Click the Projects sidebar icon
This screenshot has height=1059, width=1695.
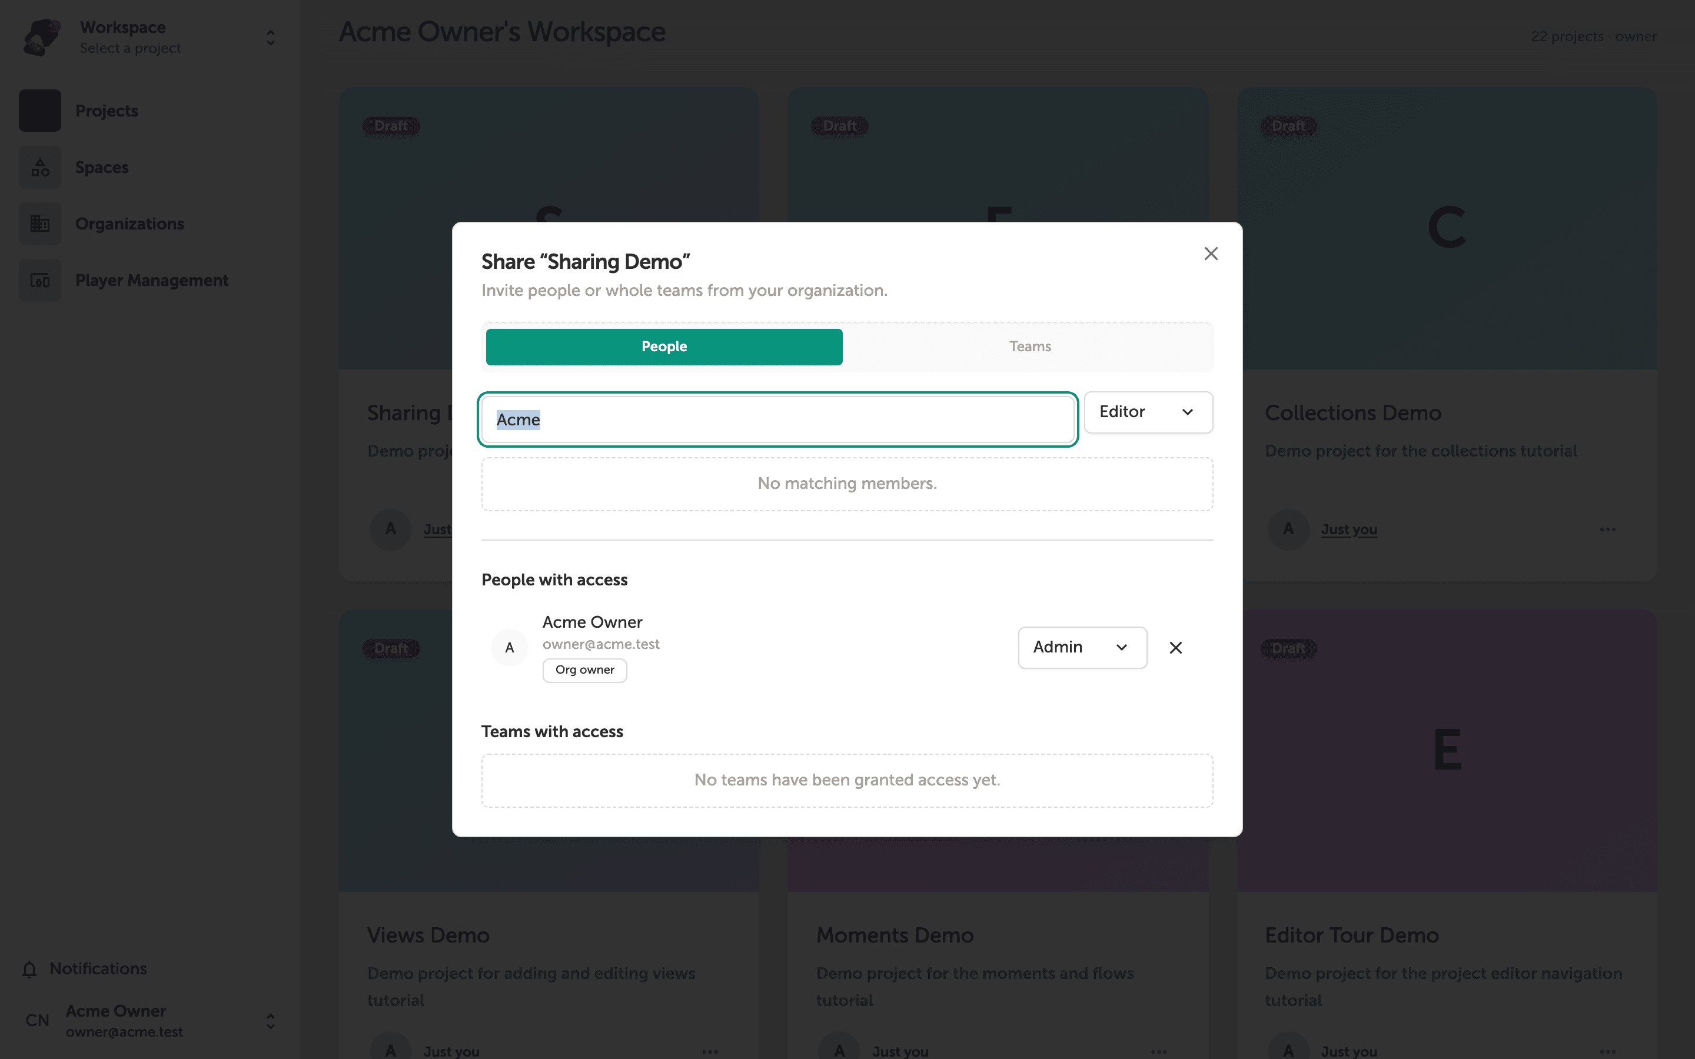[40, 111]
